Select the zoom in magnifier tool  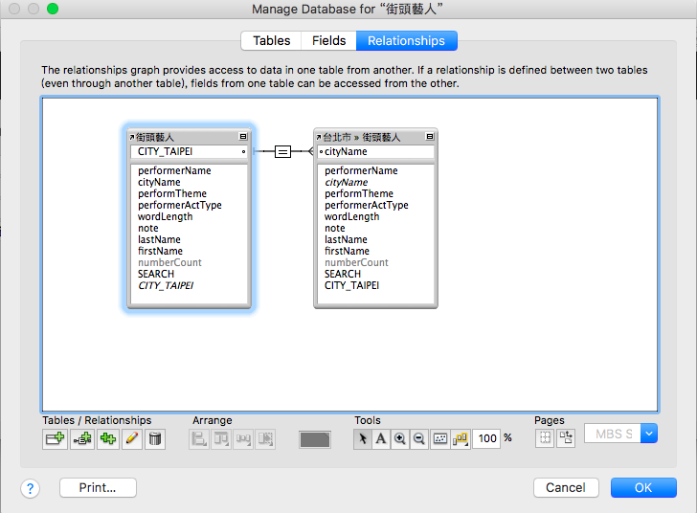pos(400,438)
